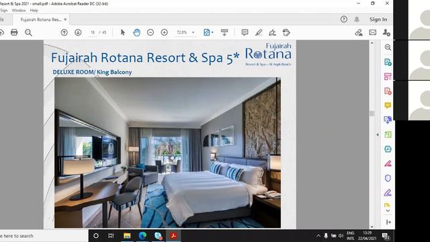The height and width of the screenshot is (242, 430).
Task: Open Skype from taskbar
Action: click(x=159, y=236)
